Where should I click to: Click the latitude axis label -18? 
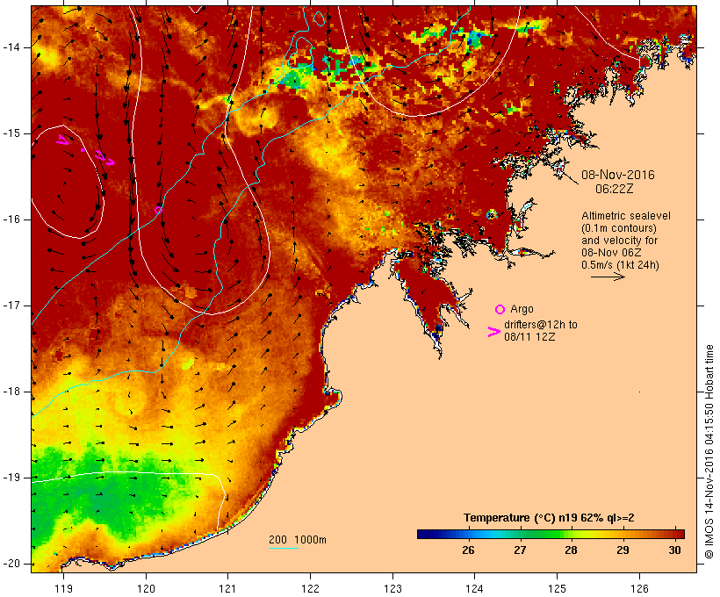[11, 392]
